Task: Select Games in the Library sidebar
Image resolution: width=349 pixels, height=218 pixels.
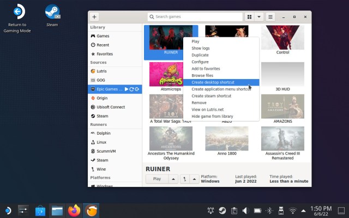Action: (115, 36)
